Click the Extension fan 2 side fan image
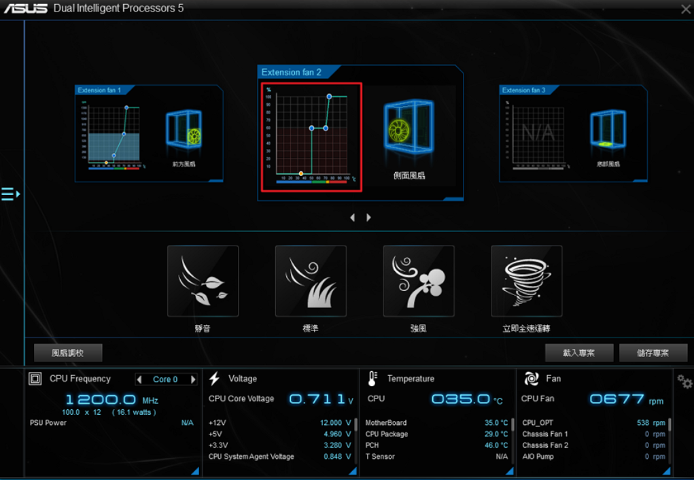 click(x=409, y=128)
